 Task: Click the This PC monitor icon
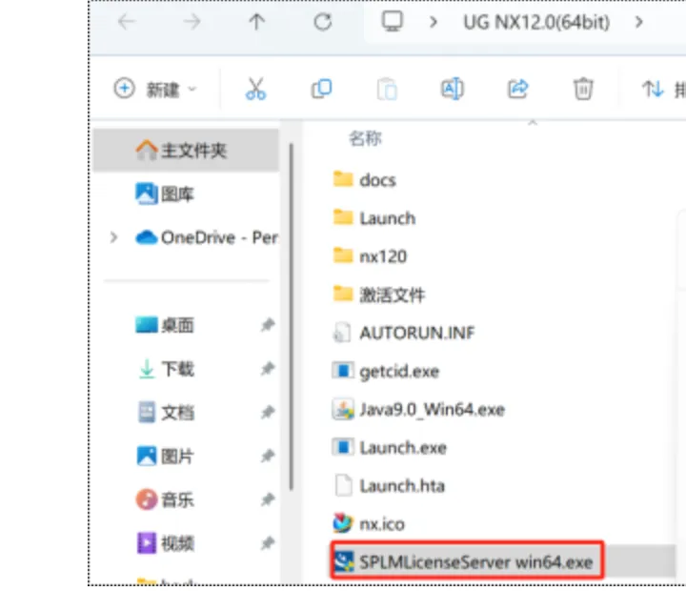392,21
